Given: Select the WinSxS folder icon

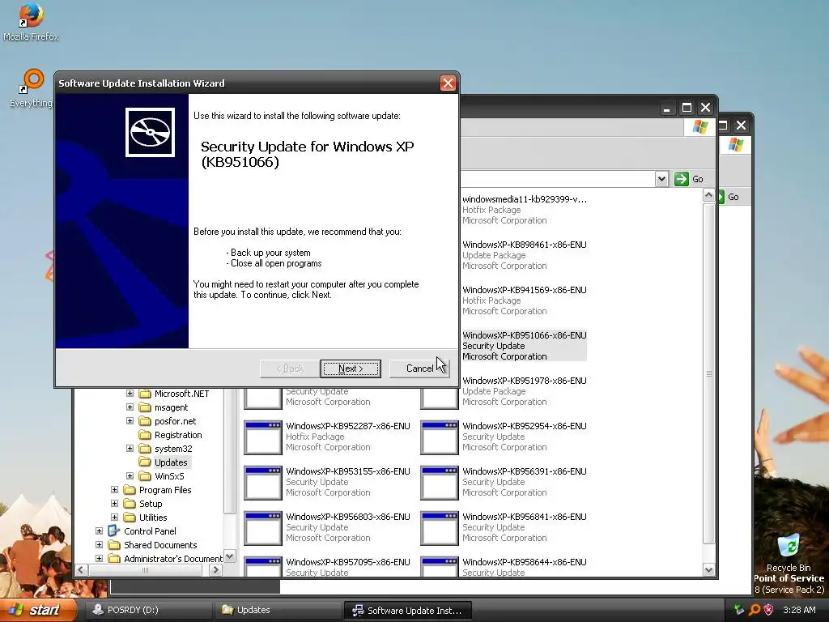Looking at the screenshot, I should click(x=145, y=476).
